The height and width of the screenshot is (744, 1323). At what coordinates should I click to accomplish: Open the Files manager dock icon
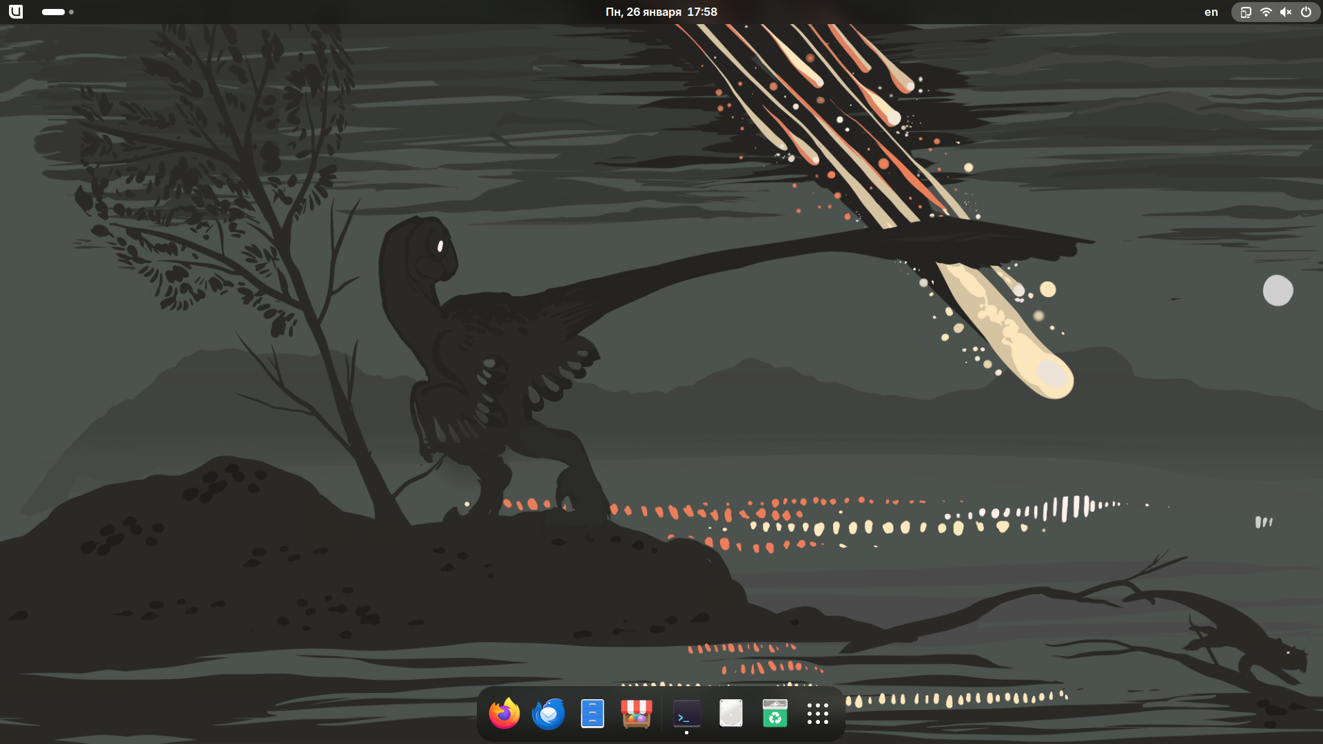[x=593, y=714]
